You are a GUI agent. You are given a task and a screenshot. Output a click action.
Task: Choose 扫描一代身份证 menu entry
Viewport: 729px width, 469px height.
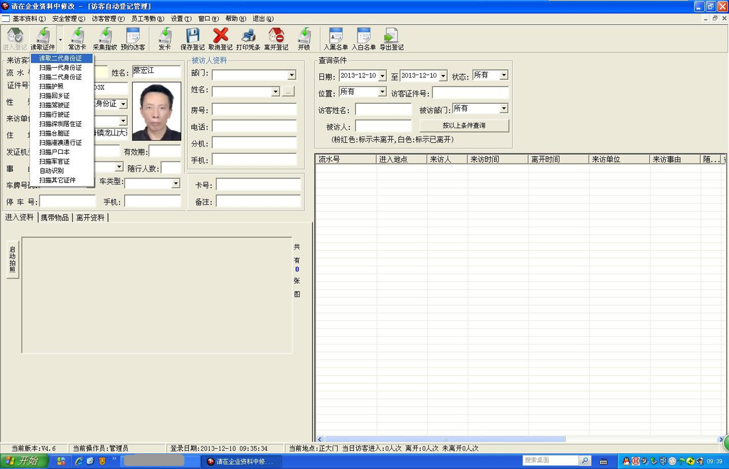61,68
